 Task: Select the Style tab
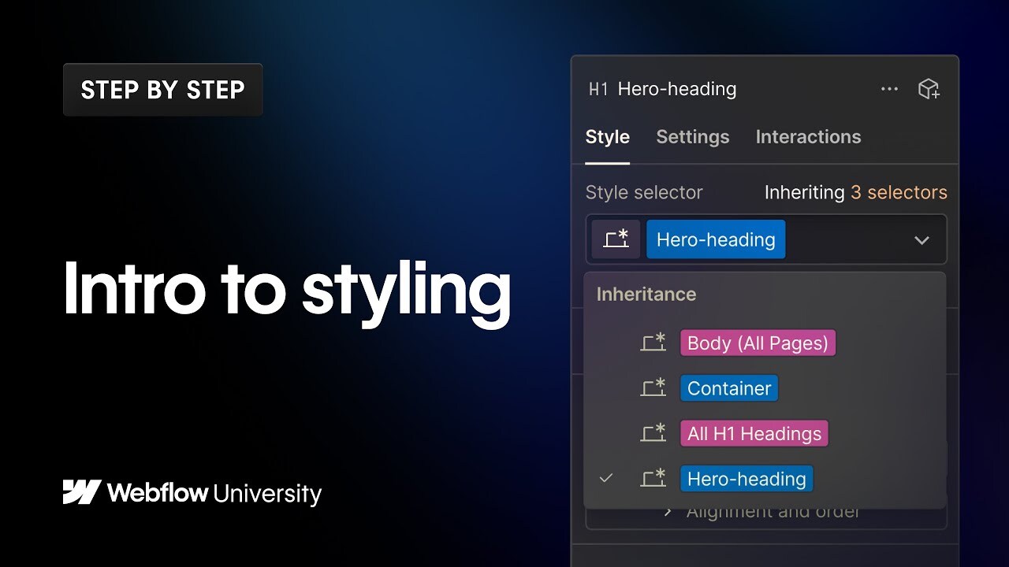(607, 136)
